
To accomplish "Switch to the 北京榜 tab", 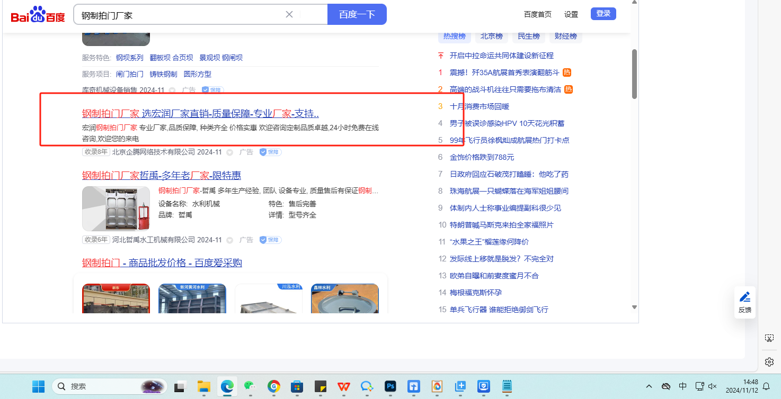I will (x=491, y=36).
